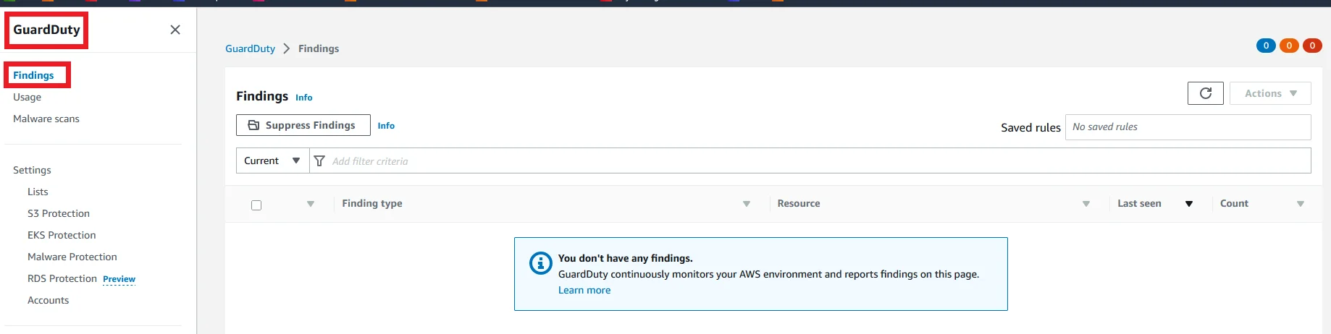1331x334 pixels.
Task: Open Malware scans in the sidebar
Action: pos(46,119)
